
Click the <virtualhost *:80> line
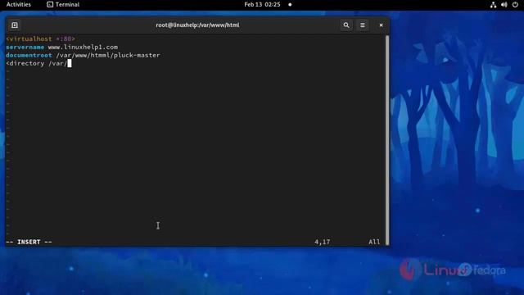[40, 39]
